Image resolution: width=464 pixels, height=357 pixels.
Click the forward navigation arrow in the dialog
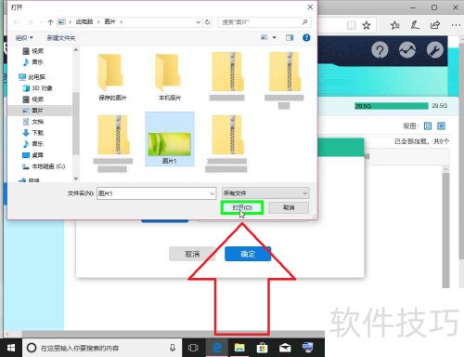(31, 22)
